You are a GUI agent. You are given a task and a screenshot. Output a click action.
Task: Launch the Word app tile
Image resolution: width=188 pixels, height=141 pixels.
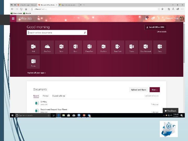pyautogui.click(x=61, y=47)
